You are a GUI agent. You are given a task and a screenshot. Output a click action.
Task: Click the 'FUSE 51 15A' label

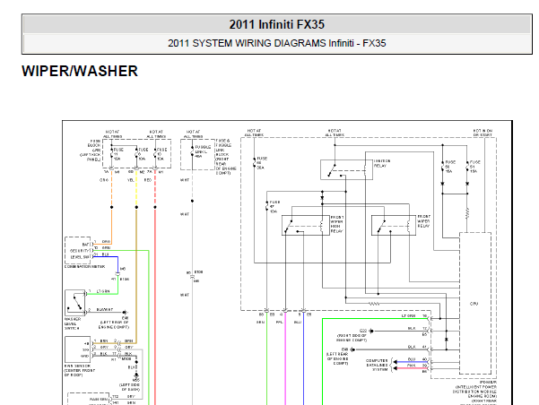(x=475, y=167)
